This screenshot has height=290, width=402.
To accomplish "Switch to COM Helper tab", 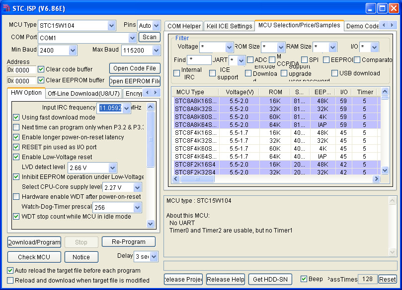I will (x=184, y=26).
